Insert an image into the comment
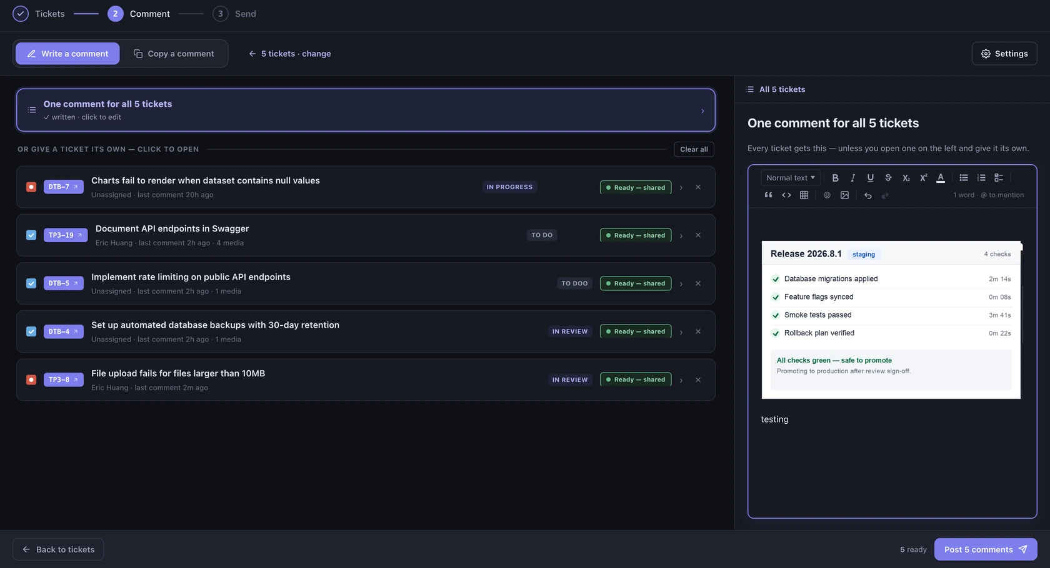Image resolution: width=1050 pixels, height=568 pixels. [x=844, y=195]
